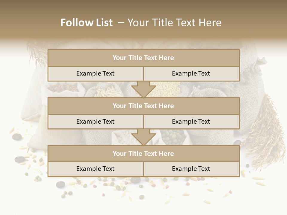Click the first downward arrow shape

[143, 89]
